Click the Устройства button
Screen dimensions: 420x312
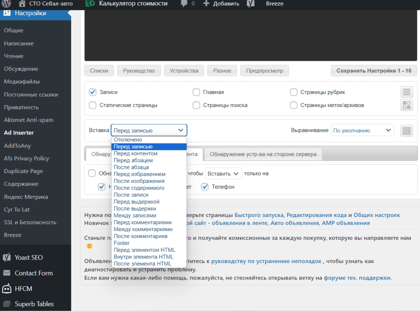click(x=184, y=71)
